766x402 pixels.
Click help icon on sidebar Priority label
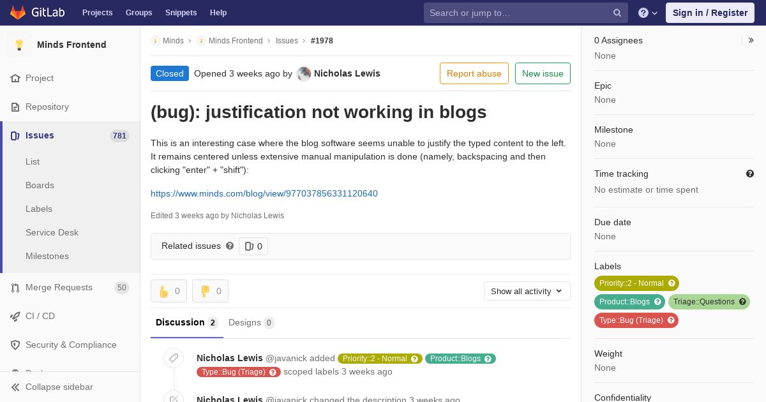point(672,283)
